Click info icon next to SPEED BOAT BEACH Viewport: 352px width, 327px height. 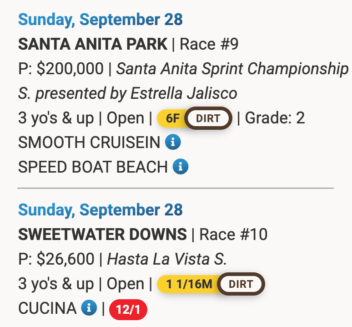pyautogui.click(x=181, y=167)
